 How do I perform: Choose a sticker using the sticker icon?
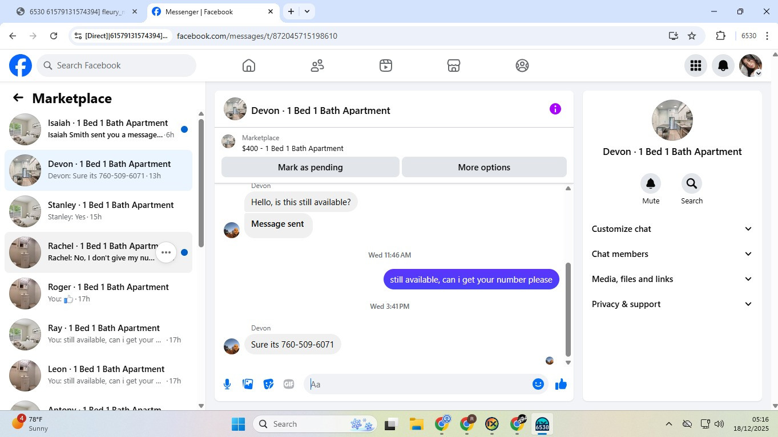tap(268, 384)
